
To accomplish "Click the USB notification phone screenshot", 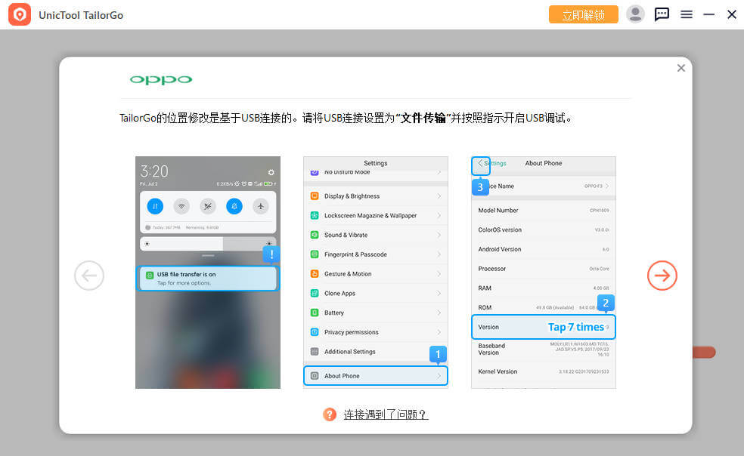I will click(208, 273).
